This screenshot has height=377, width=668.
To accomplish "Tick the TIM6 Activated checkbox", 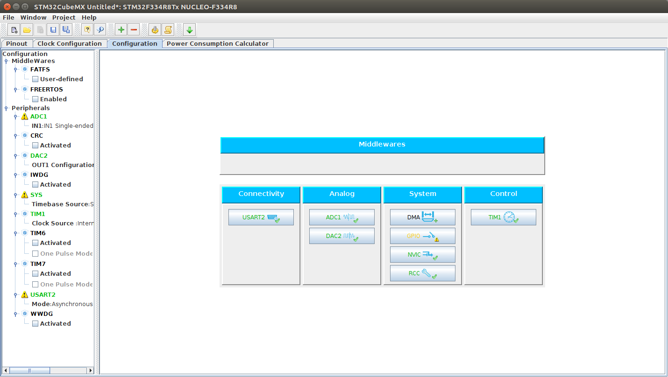I will [x=35, y=243].
